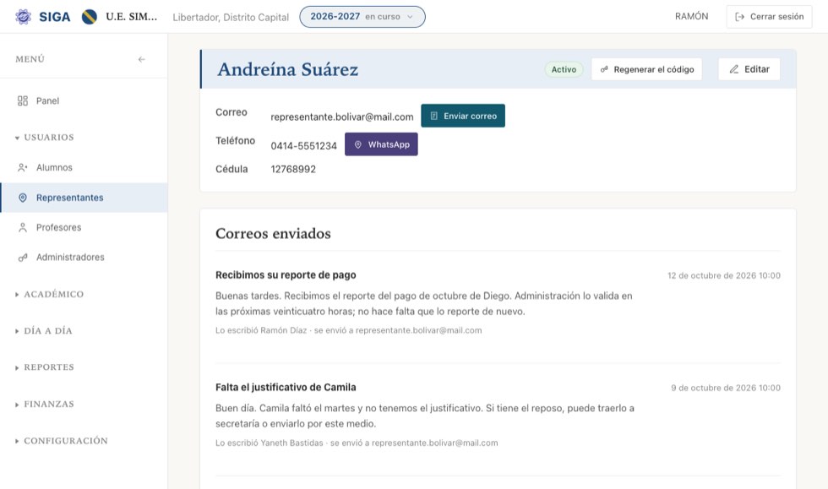Image resolution: width=828 pixels, height=489 pixels.
Task: Click the school crest icon beside U.E. SIM...
Action: 90,17
